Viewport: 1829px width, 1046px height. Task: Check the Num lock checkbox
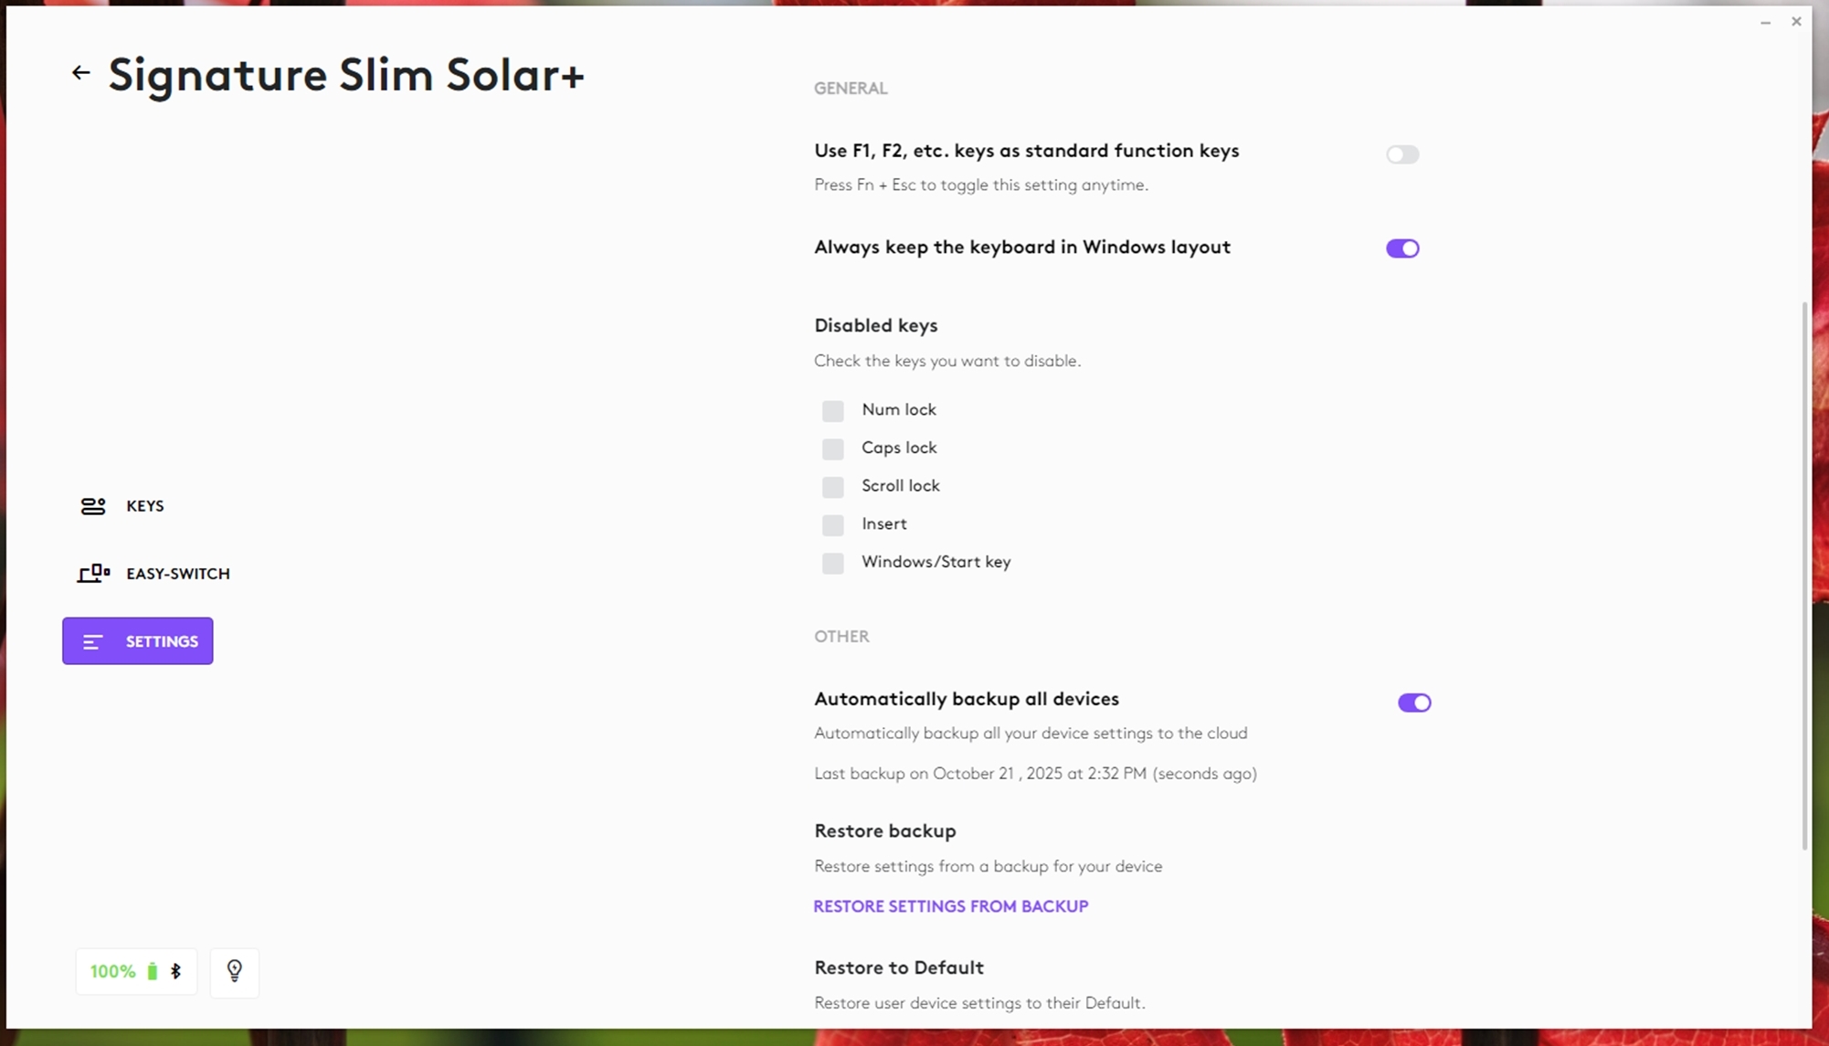click(x=832, y=411)
